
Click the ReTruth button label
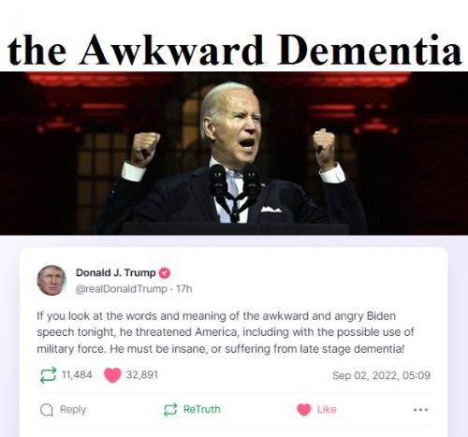click(x=202, y=409)
